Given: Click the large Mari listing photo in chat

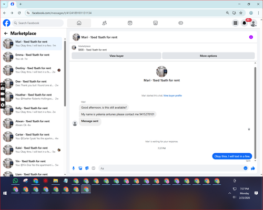Looking at the screenshot, I should (161, 71).
